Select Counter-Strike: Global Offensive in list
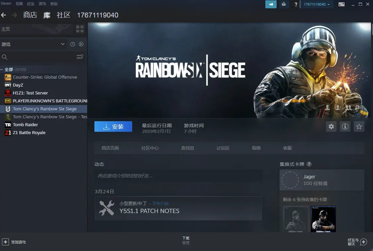Image resolution: width=373 pixels, height=251 pixels. 43,77
